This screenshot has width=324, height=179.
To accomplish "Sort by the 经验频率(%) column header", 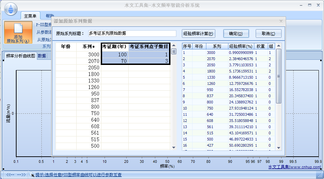I will [x=240, y=46].
